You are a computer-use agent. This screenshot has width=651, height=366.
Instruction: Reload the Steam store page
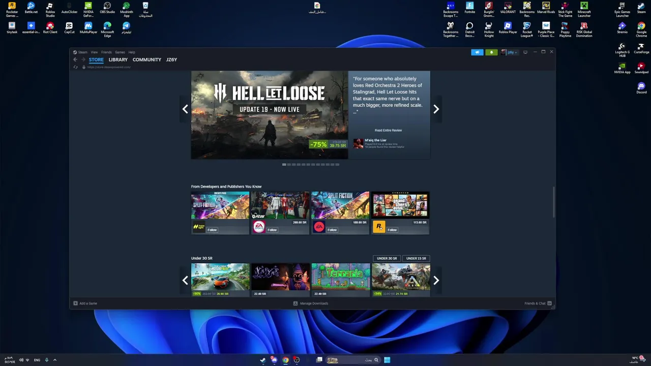pyautogui.click(x=76, y=67)
